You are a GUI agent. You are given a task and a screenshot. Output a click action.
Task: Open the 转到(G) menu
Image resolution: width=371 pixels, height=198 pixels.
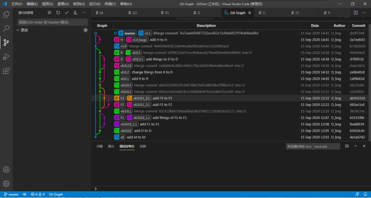point(79,4)
